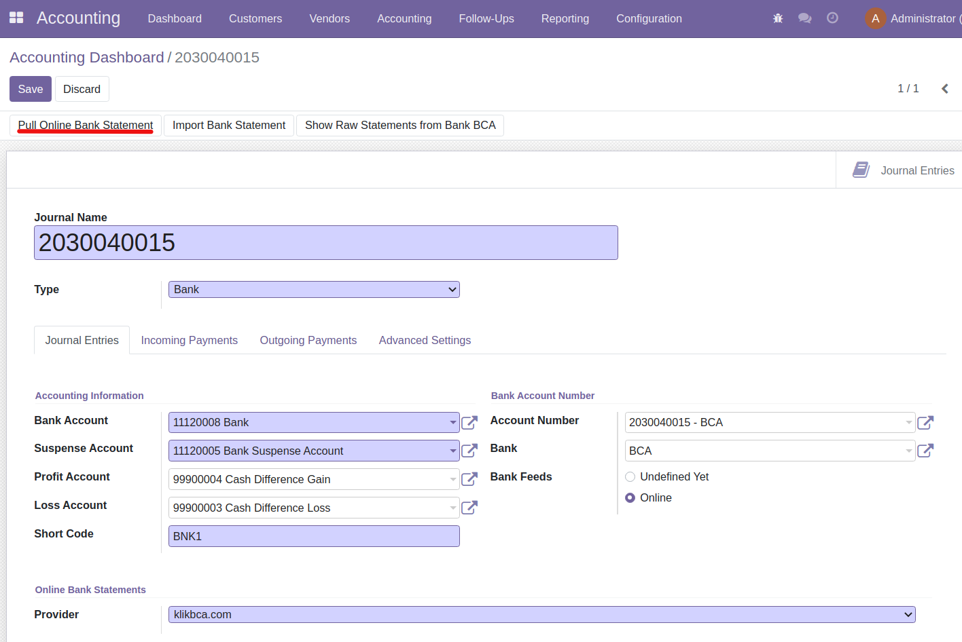Image resolution: width=962 pixels, height=642 pixels.
Task: Switch to the Incoming Payments tab
Action: (190, 340)
